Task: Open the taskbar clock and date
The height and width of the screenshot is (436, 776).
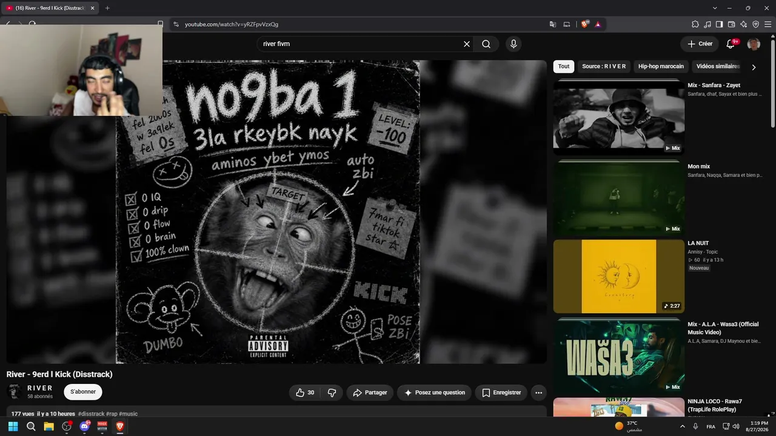Action: click(759, 426)
